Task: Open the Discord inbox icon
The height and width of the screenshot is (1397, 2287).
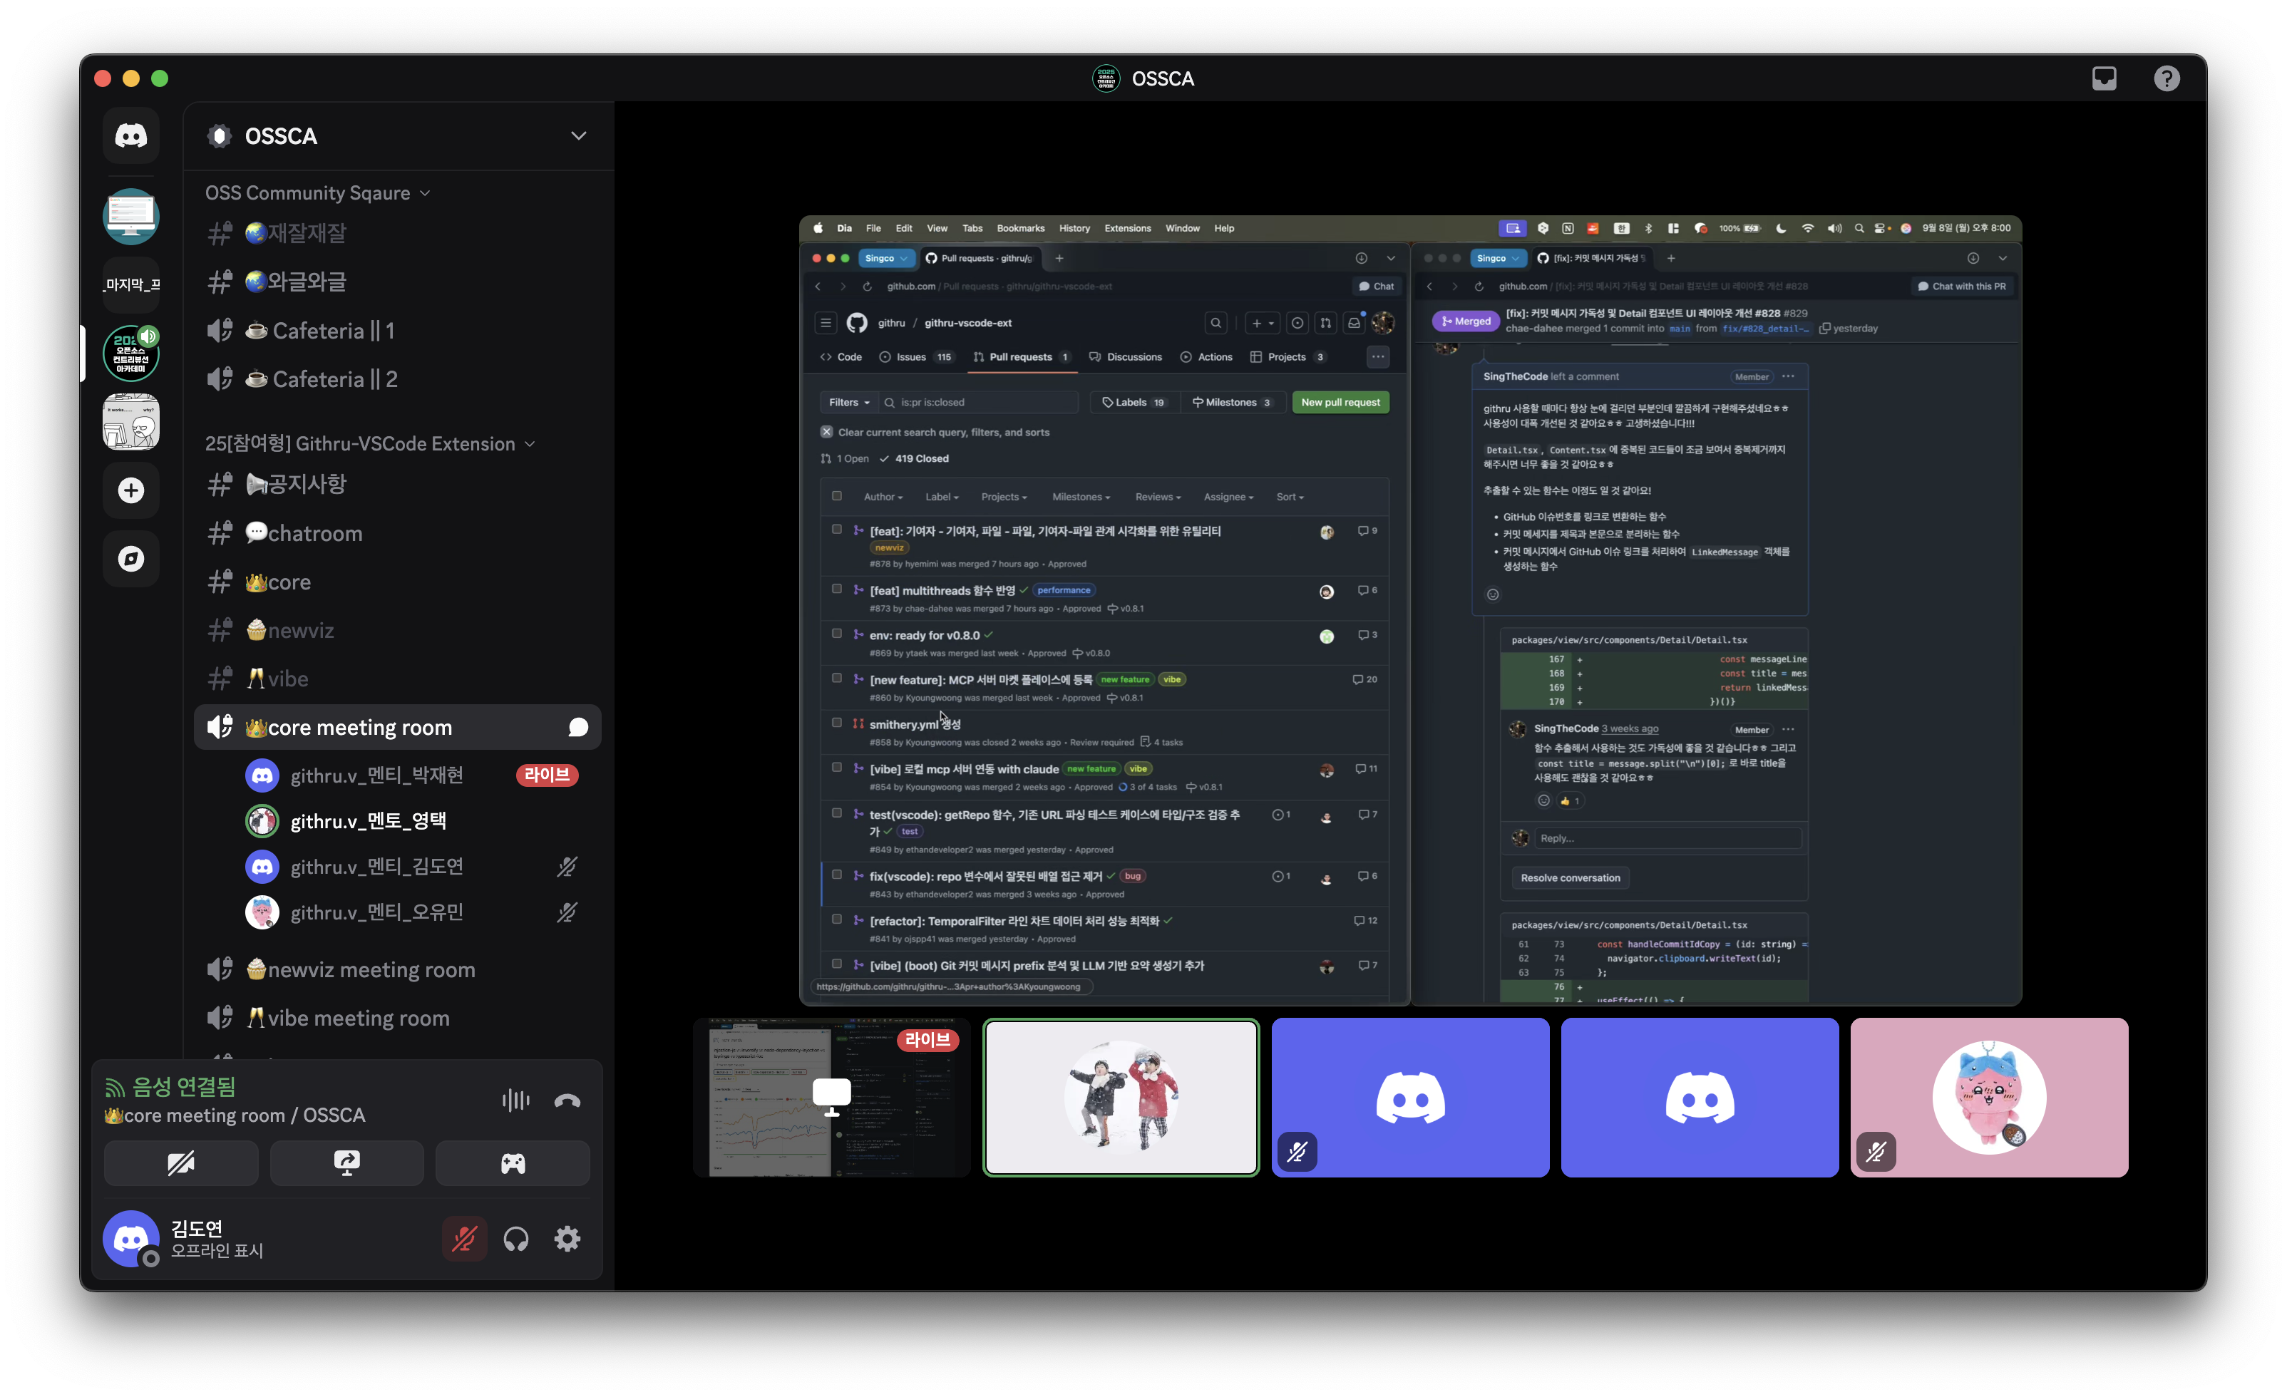Action: click(x=2104, y=78)
